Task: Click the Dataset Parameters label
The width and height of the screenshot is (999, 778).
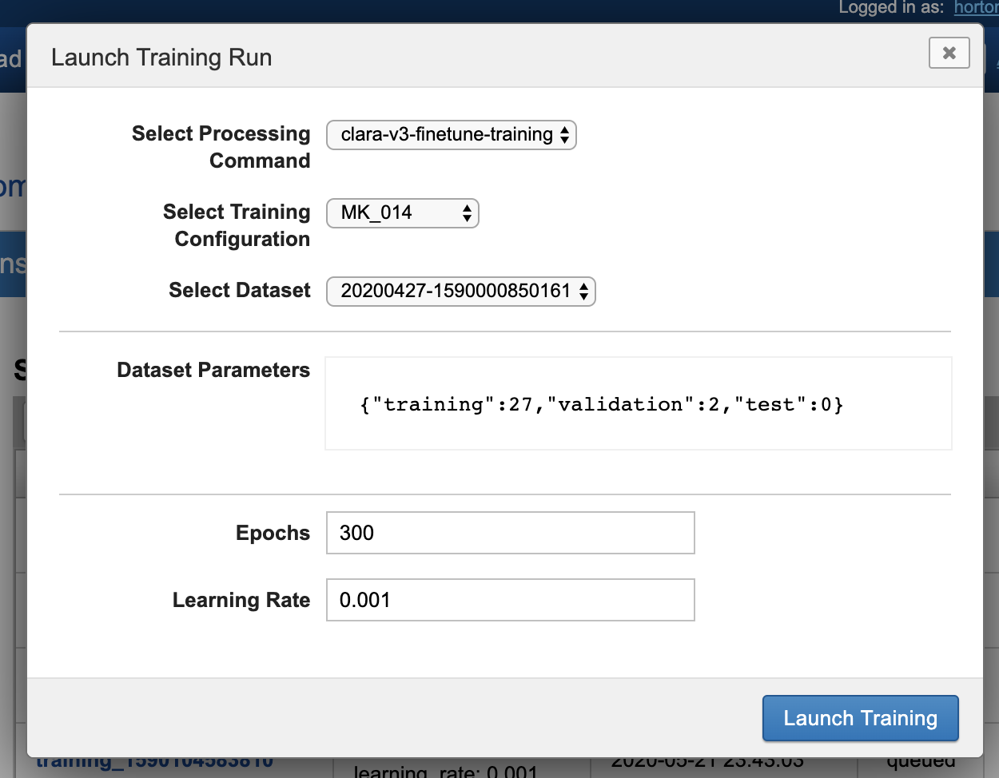Action: (213, 370)
